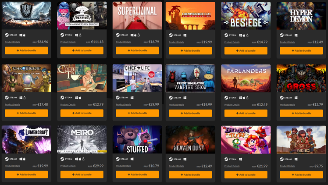Open Product Details for Destructive Creations bundle

(68, 42)
